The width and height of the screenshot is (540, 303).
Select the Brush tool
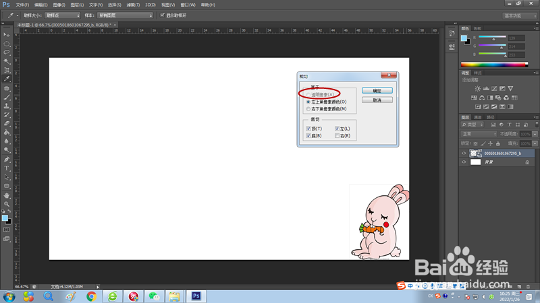click(7, 97)
